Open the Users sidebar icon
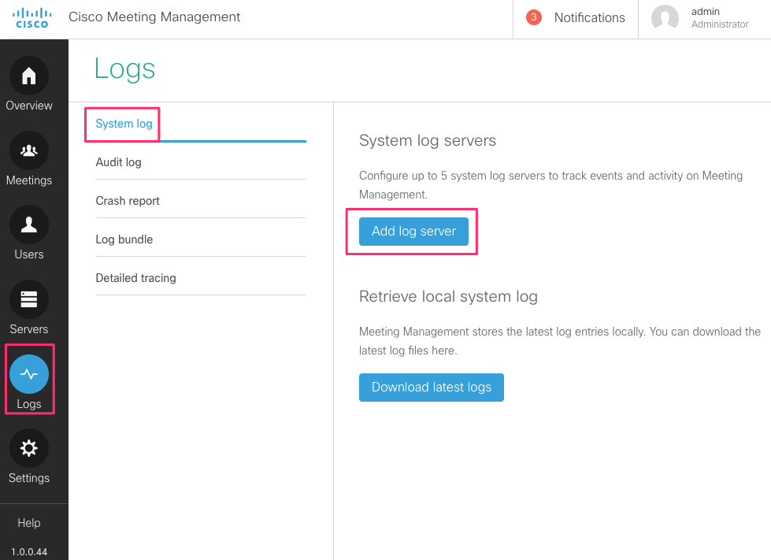Screen dimensions: 771x560 coord(29,224)
